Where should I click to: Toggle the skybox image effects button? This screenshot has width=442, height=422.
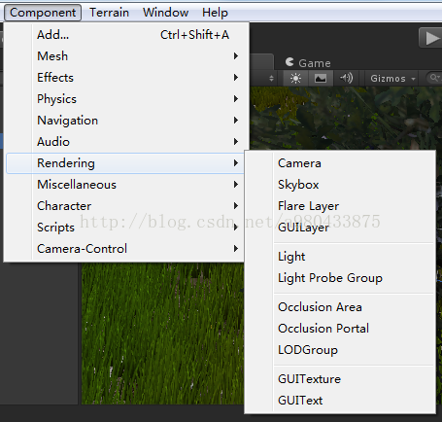pyautogui.click(x=321, y=78)
